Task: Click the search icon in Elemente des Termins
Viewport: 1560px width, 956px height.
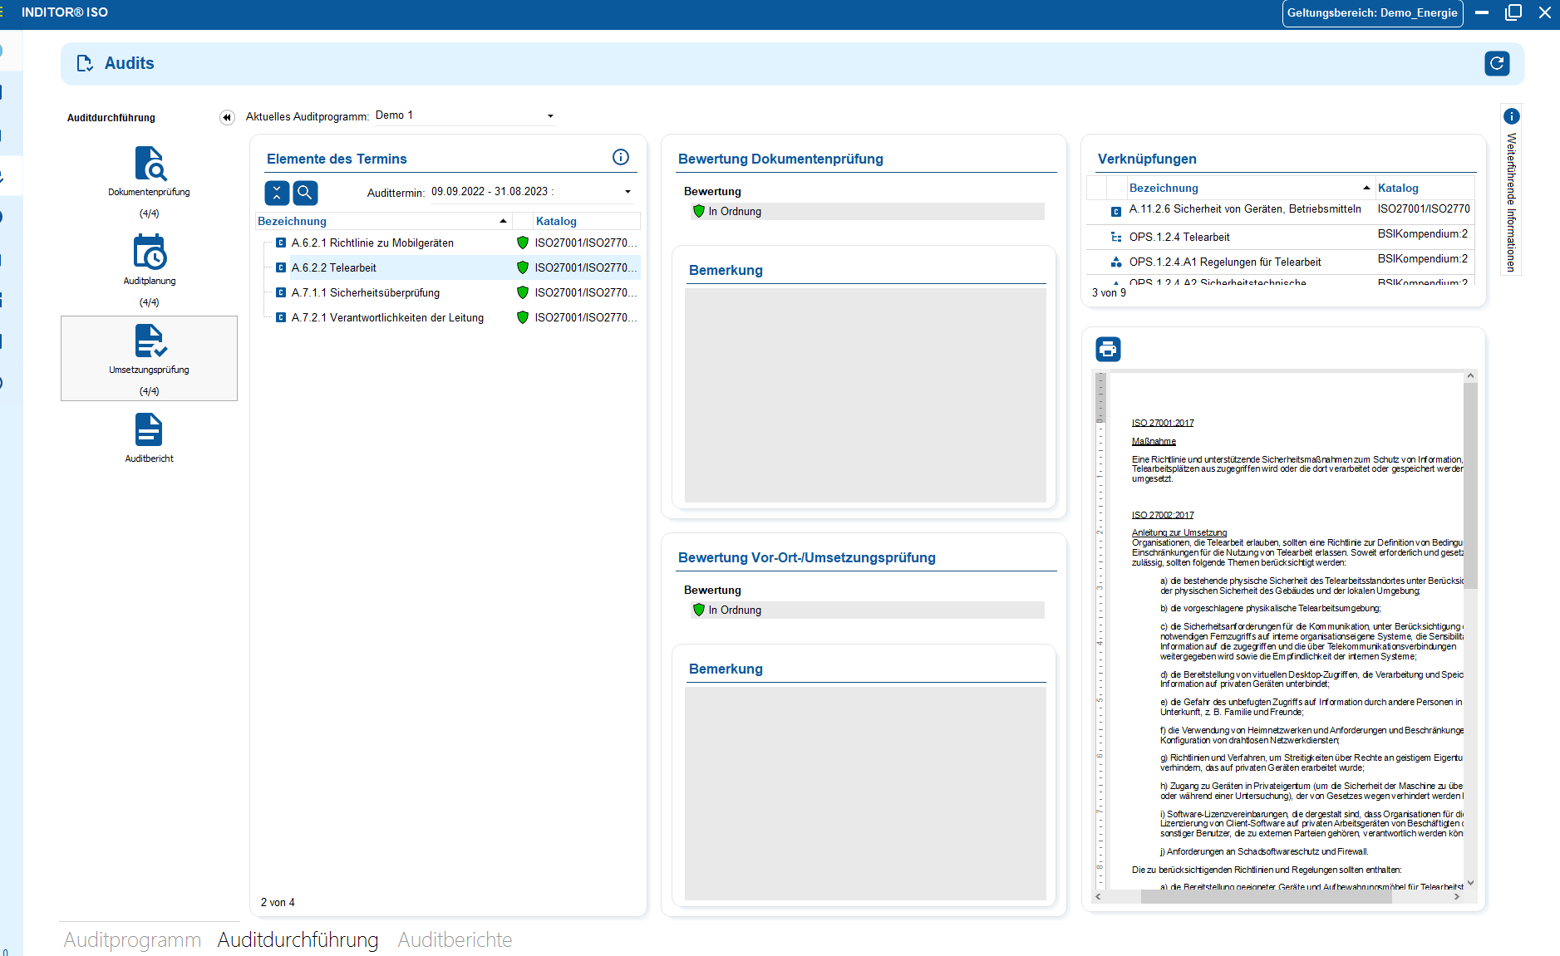Action: (x=305, y=193)
